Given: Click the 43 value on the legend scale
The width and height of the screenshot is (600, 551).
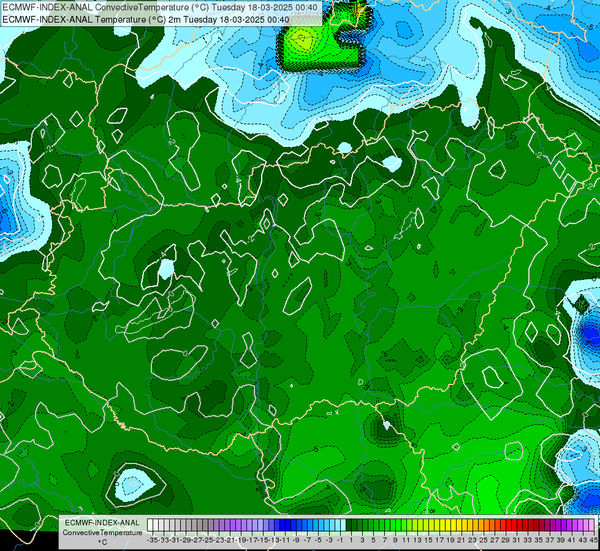Looking at the screenshot, I should point(583,540).
